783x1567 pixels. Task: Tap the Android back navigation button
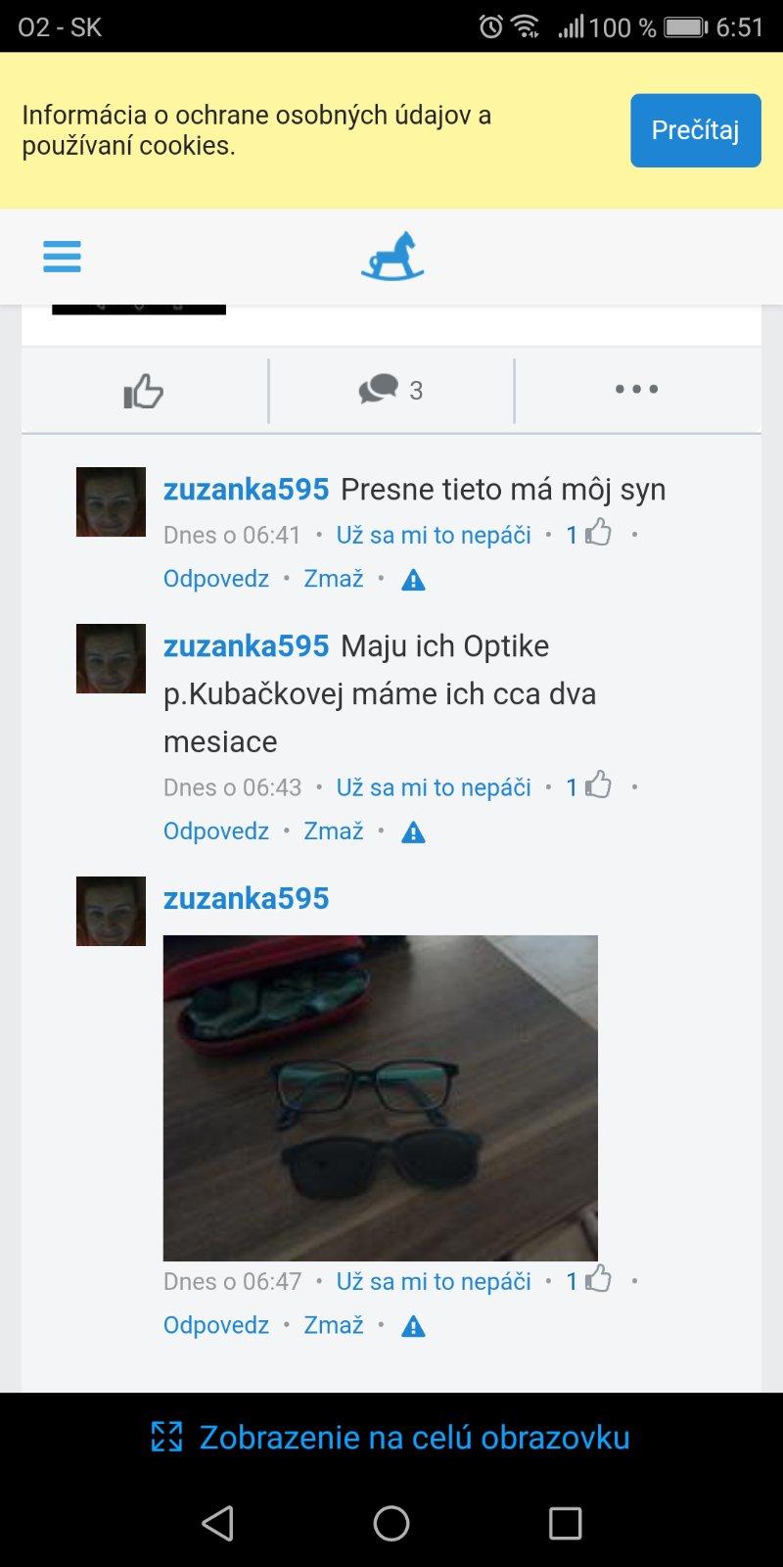pos(217,1523)
